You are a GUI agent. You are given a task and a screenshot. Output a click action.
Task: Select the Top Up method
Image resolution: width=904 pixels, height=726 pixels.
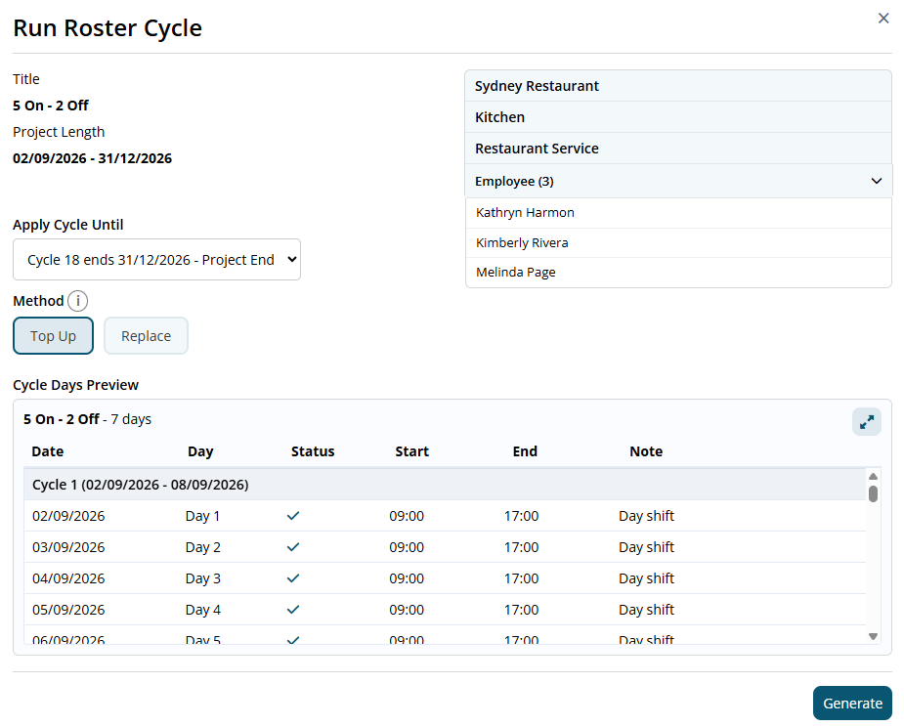pyautogui.click(x=53, y=335)
